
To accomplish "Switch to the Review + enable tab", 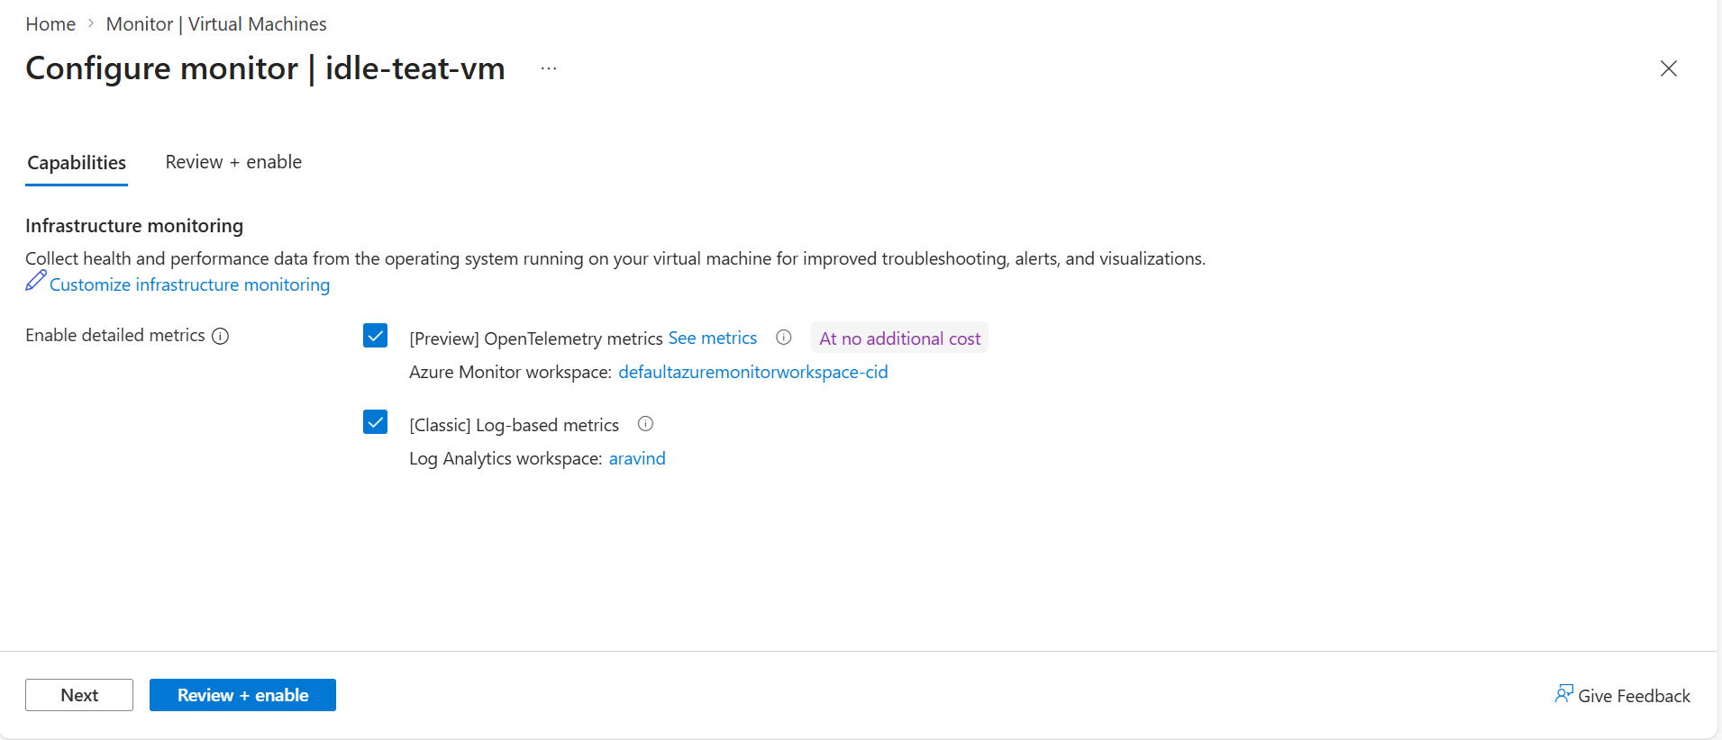I will (233, 162).
